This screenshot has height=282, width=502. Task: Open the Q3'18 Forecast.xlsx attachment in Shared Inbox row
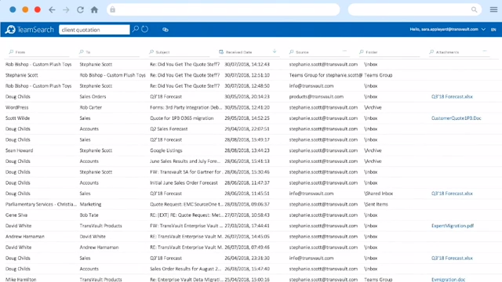click(x=452, y=193)
